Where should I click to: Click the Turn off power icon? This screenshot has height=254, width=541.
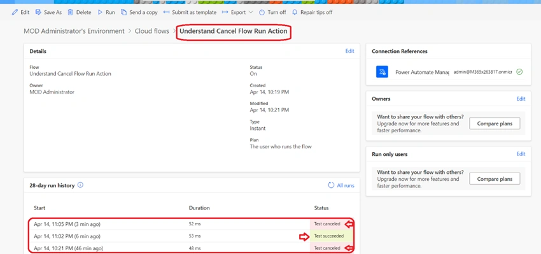tap(262, 12)
